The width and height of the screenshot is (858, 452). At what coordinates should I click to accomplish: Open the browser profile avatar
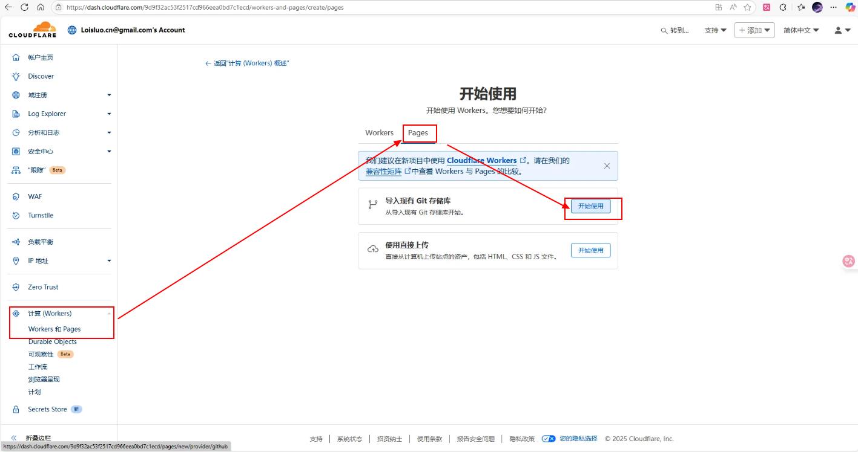817,7
